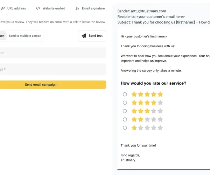
Task: Choose the three-star rating radio option
Action: pos(125,111)
